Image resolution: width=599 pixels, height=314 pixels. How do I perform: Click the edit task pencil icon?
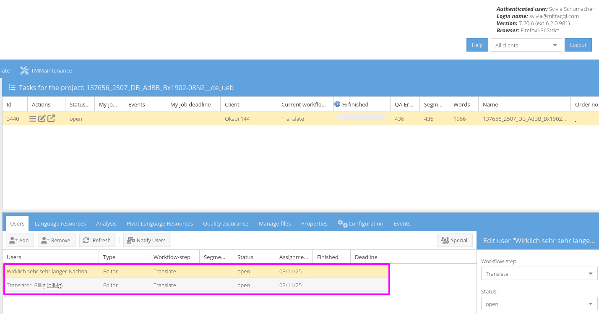(42, 119)
